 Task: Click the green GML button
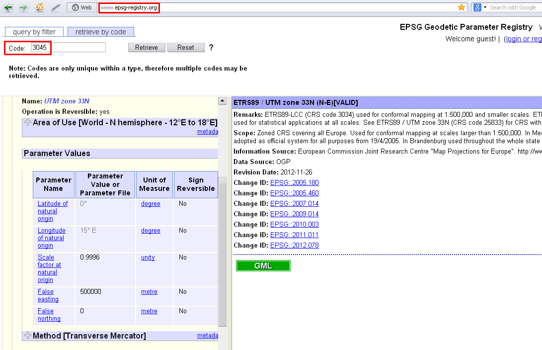pyautogui.click(x=263, y=266)
